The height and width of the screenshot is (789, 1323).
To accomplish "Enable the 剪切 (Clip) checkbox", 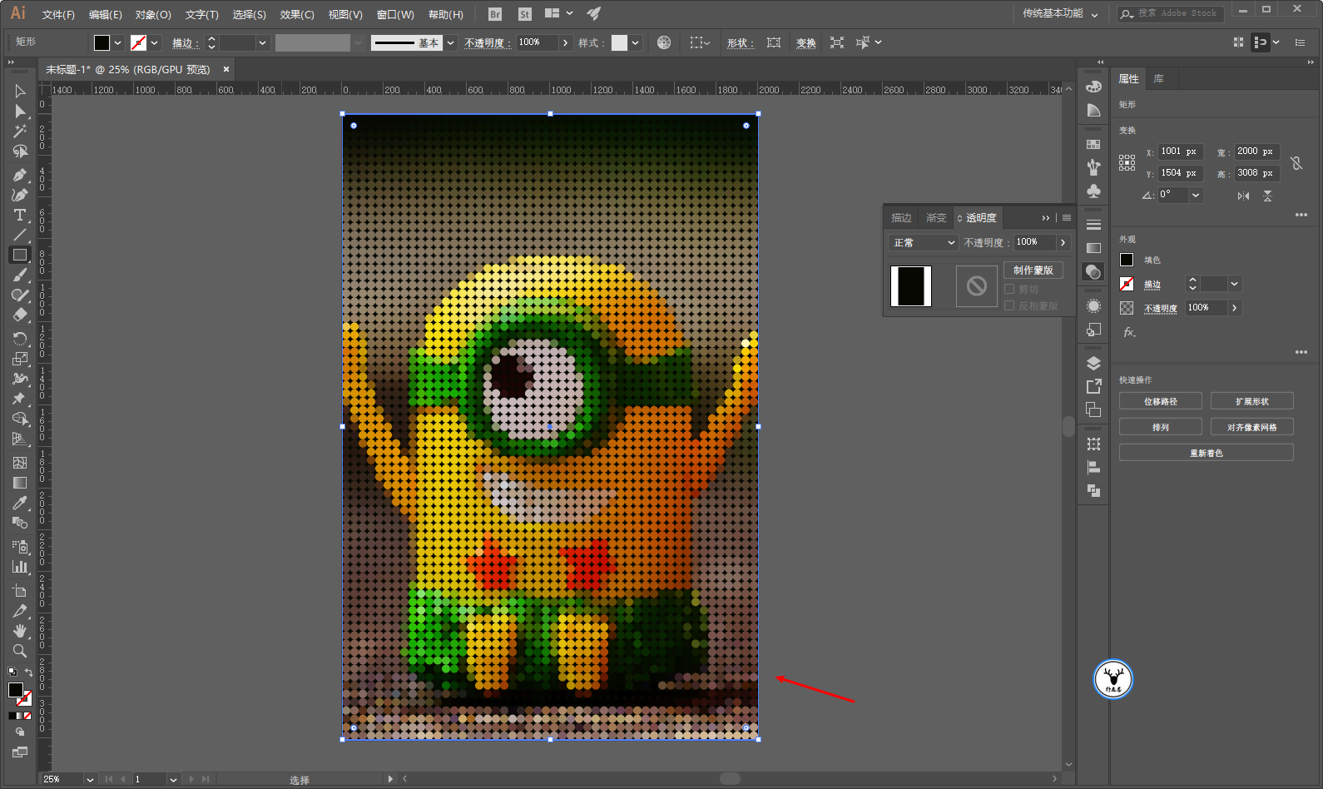I will 1009,289.
